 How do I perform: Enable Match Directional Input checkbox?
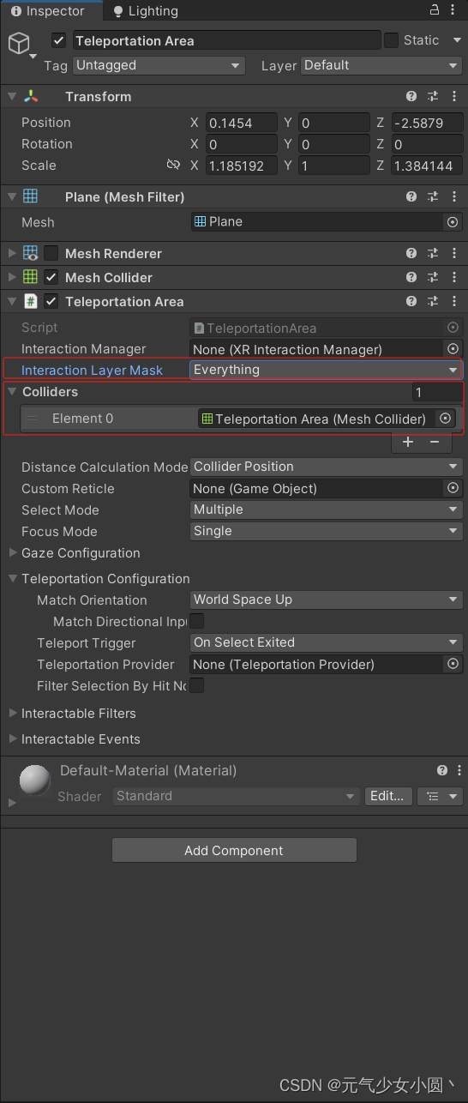(x=197, y=621)
